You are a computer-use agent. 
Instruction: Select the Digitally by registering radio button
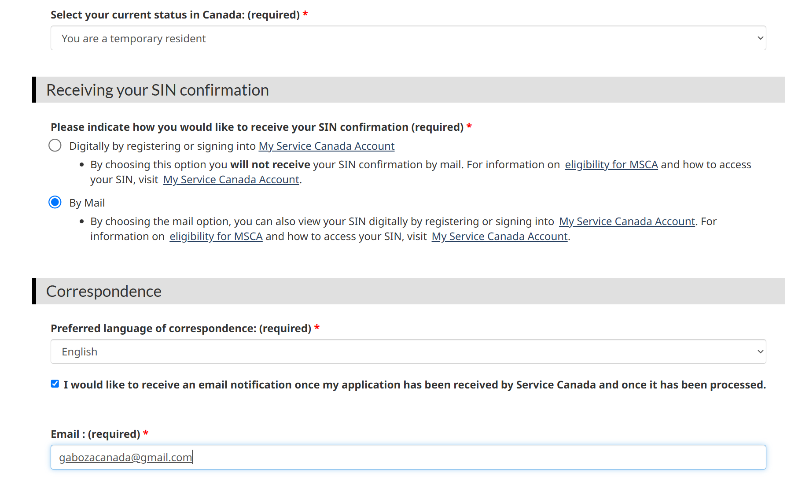click(x=55, y=145)
